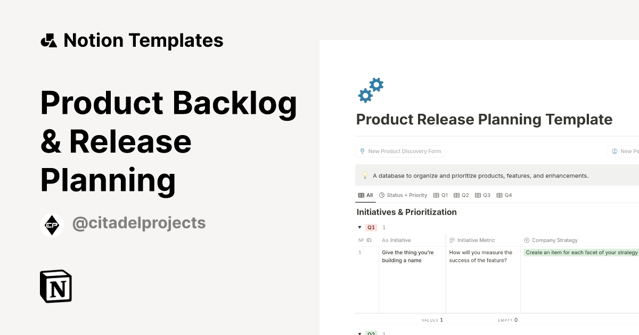Image resolution: width=639 pixels, height=335 pixels.
Task: Open the @citadelprojects profile link
Action: [x=138, y=223]
